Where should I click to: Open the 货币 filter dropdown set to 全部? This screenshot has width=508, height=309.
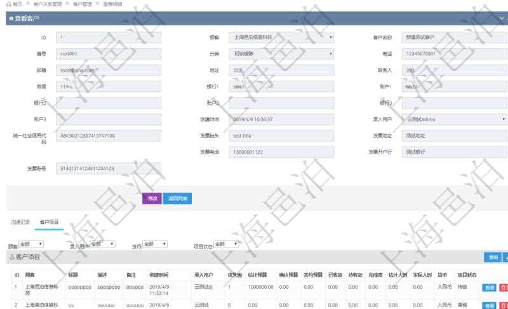(155, 244)
